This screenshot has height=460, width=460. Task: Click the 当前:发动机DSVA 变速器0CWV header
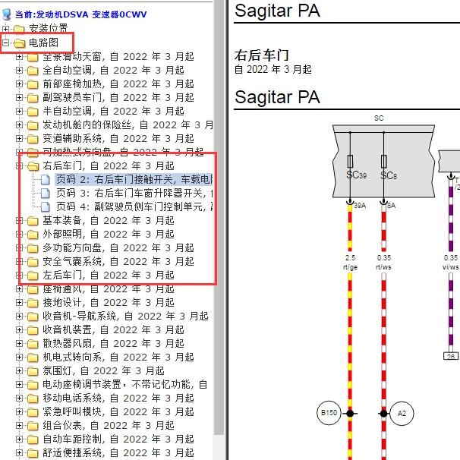click(x=80, y=14)
